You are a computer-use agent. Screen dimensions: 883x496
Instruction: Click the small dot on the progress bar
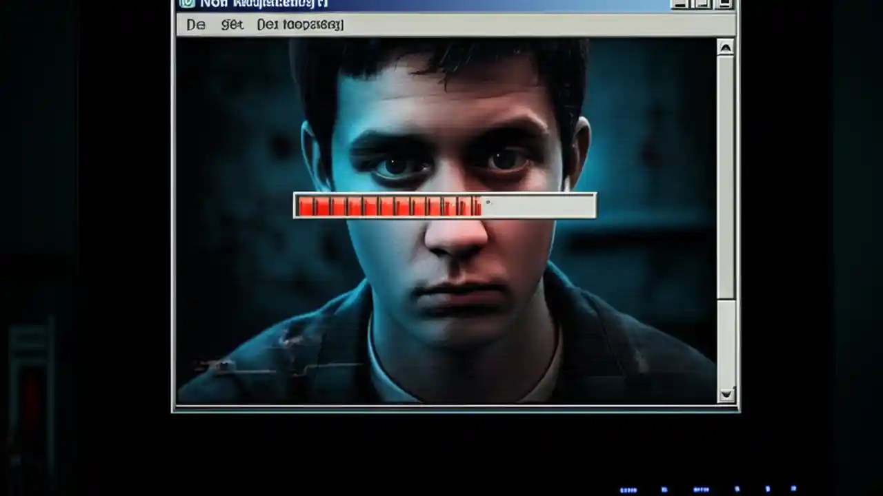point(488,202)
